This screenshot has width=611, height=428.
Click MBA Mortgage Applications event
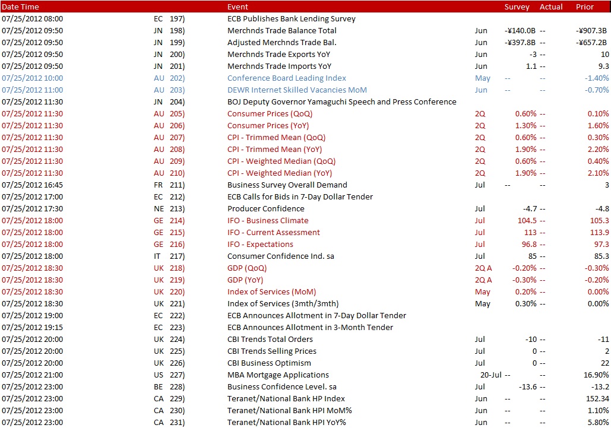pyautogui.click(x=278, y=375)
